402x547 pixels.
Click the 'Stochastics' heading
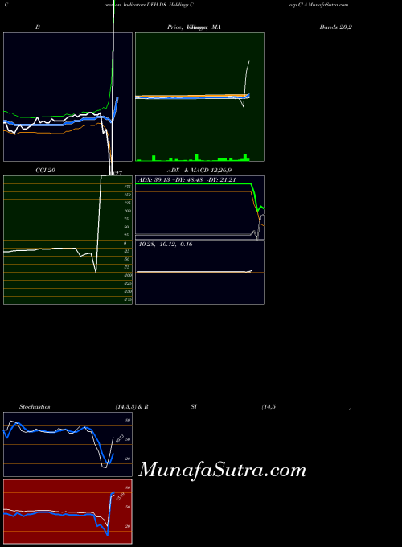click(x=35, y=407)
